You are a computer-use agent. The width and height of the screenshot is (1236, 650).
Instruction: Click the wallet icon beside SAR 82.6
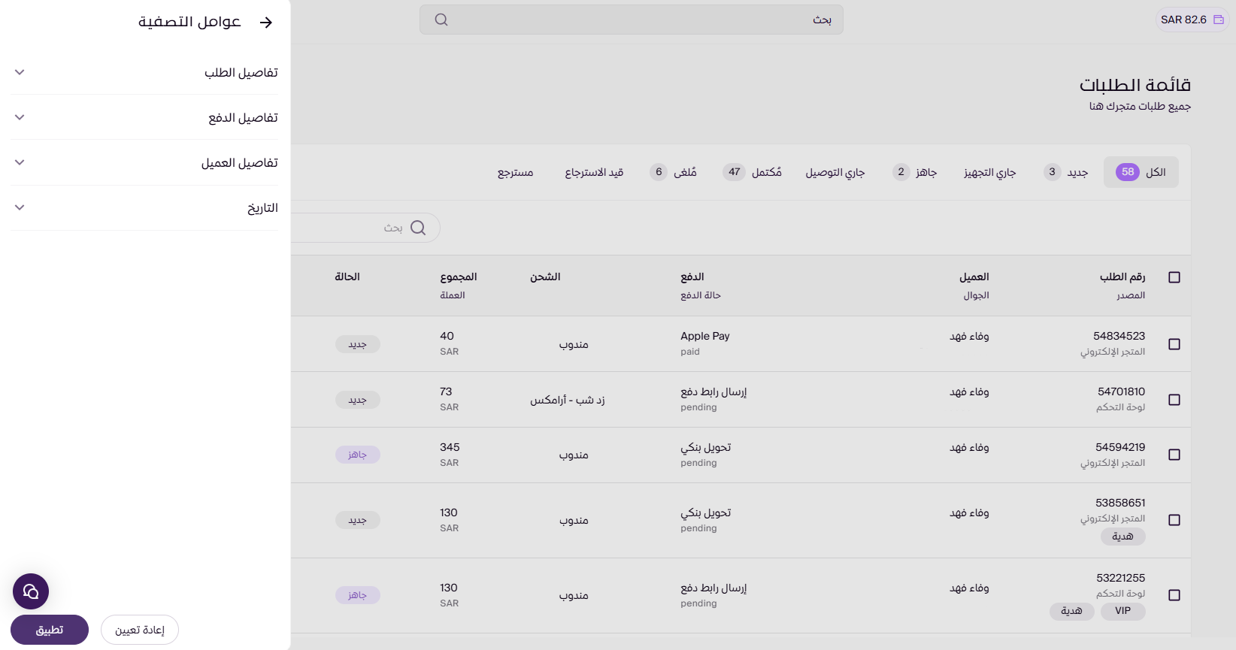pyautogui.click(x=1219, y=20)
